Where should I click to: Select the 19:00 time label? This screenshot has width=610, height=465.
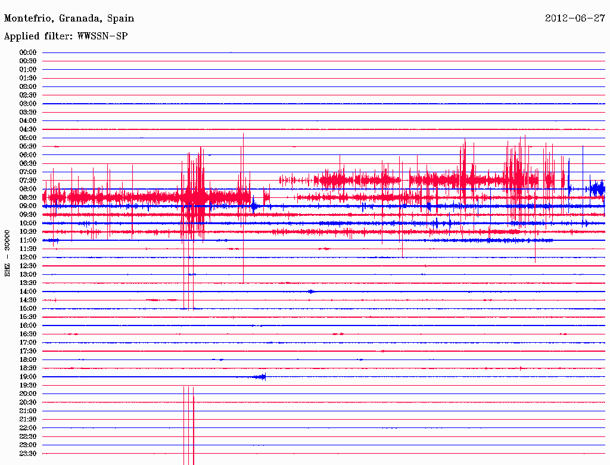(28, 377)
